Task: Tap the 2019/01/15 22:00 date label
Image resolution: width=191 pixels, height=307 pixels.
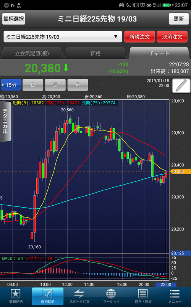Action: pos(158,83)
